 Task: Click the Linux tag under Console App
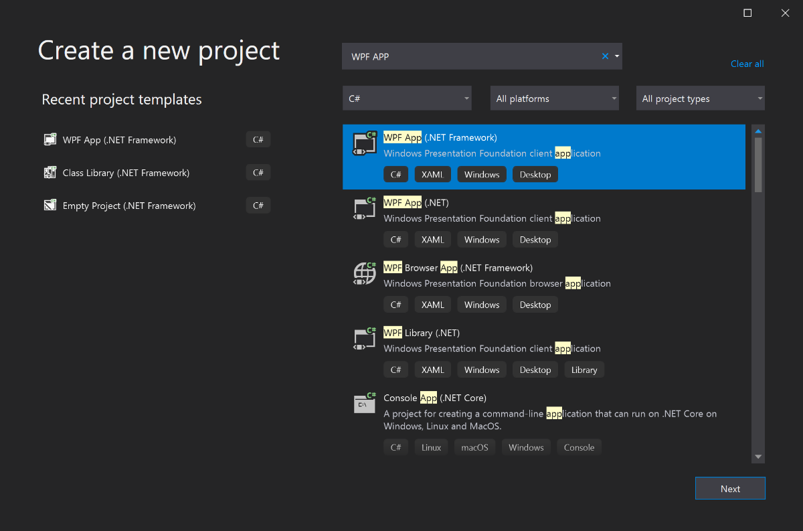click(x=432, y=447)
